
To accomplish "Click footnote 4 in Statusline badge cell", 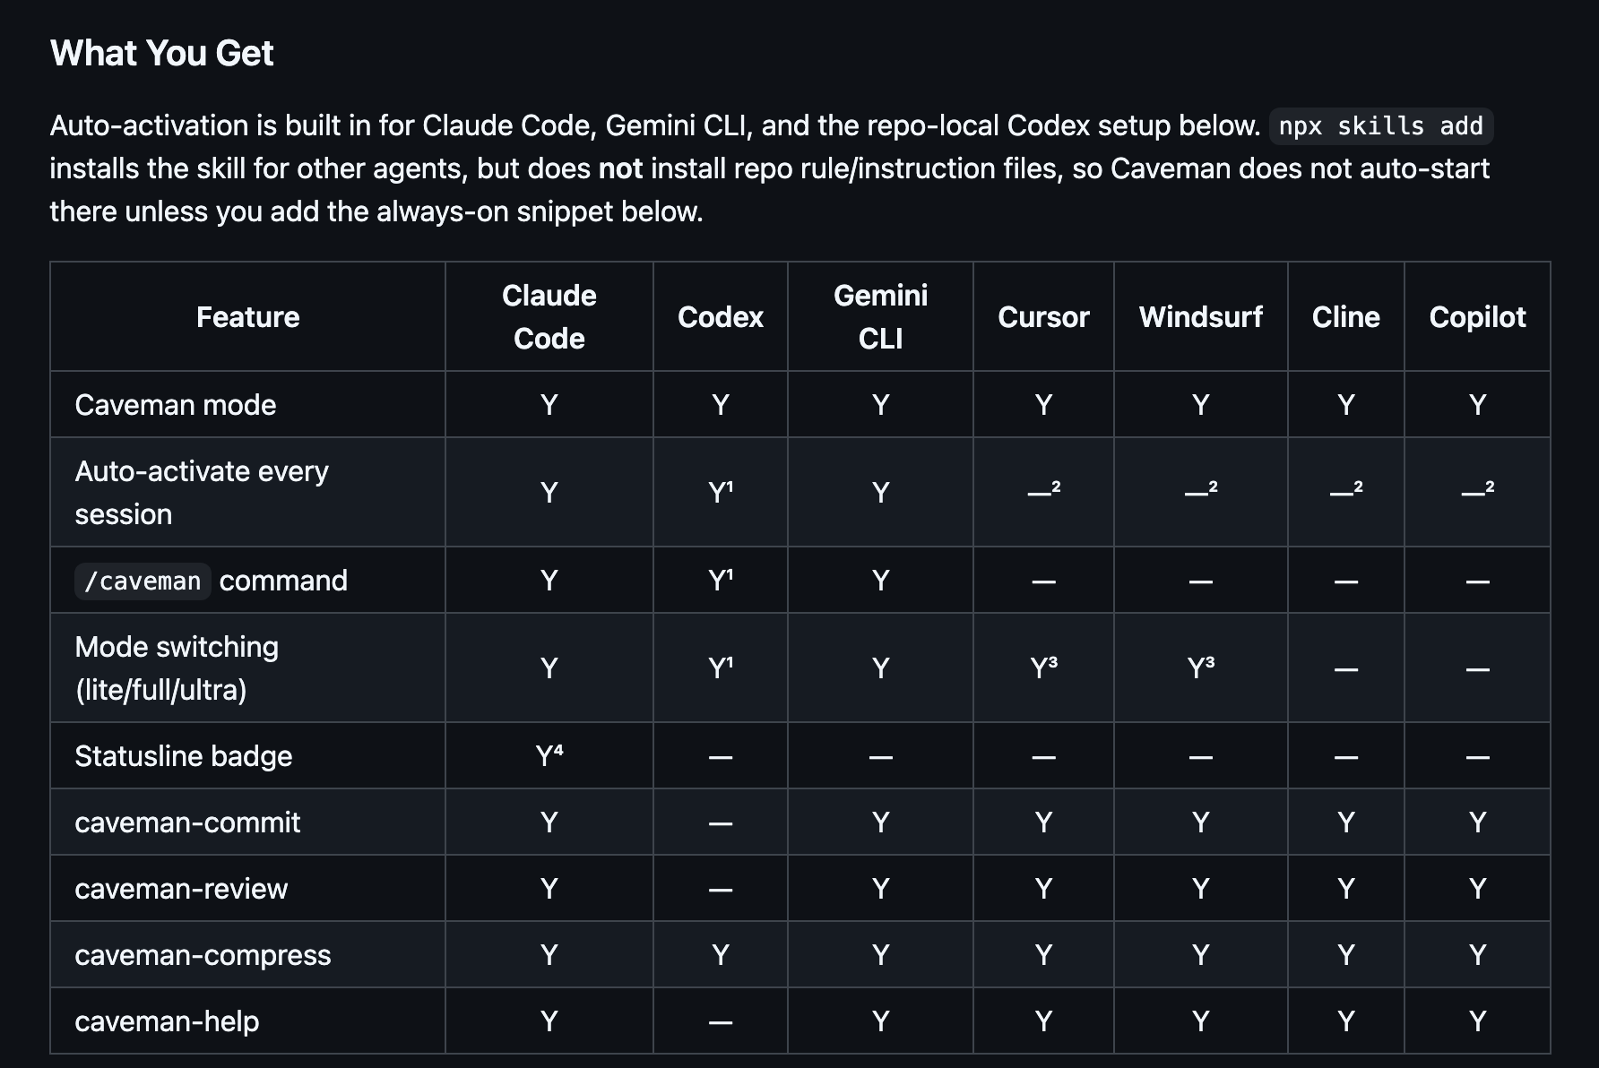I will click(x=558, y=751).
